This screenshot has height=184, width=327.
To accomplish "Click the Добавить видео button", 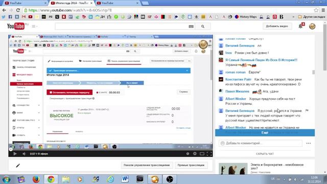I will [x=277, y=26].
